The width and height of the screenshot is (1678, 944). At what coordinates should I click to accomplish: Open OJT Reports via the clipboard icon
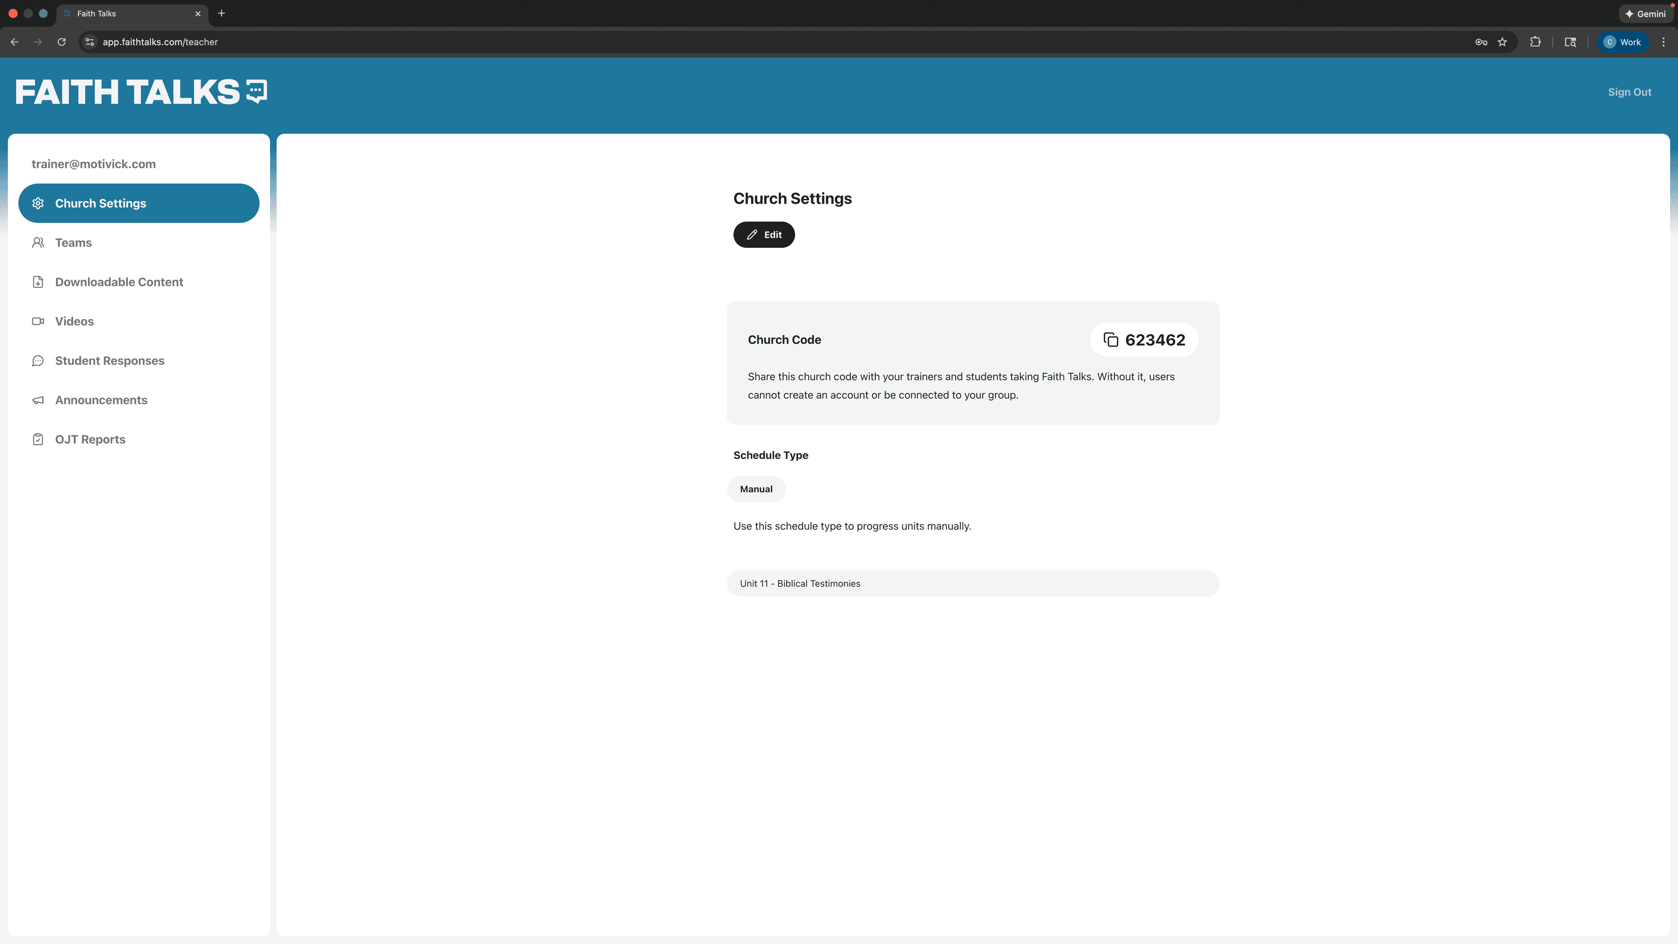click(x=38, y=439)
